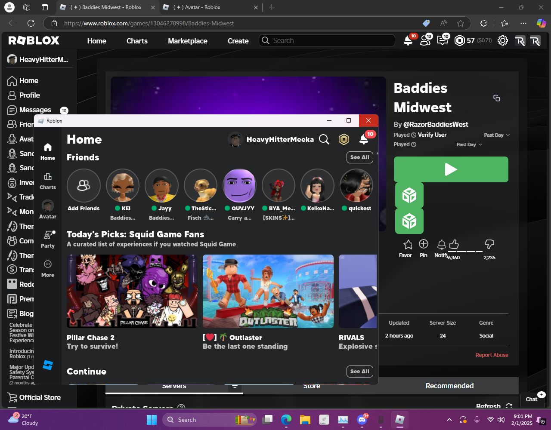Click See All next to Friends
The height and width of the screenshot is (430, 551).
(360, 157)
